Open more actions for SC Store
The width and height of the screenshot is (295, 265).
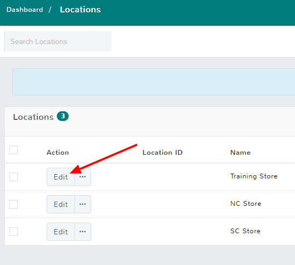83,232
